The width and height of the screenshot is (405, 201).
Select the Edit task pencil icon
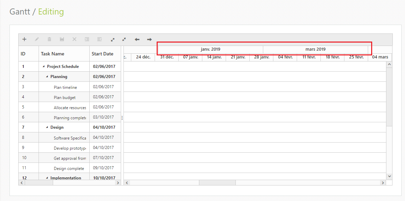[x=37, y=39]
